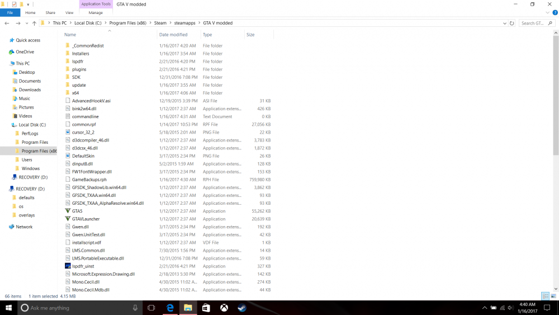This screenshot has width=559, height=315.
Task: Sort by Date modified column header
Action: (173, 35)
